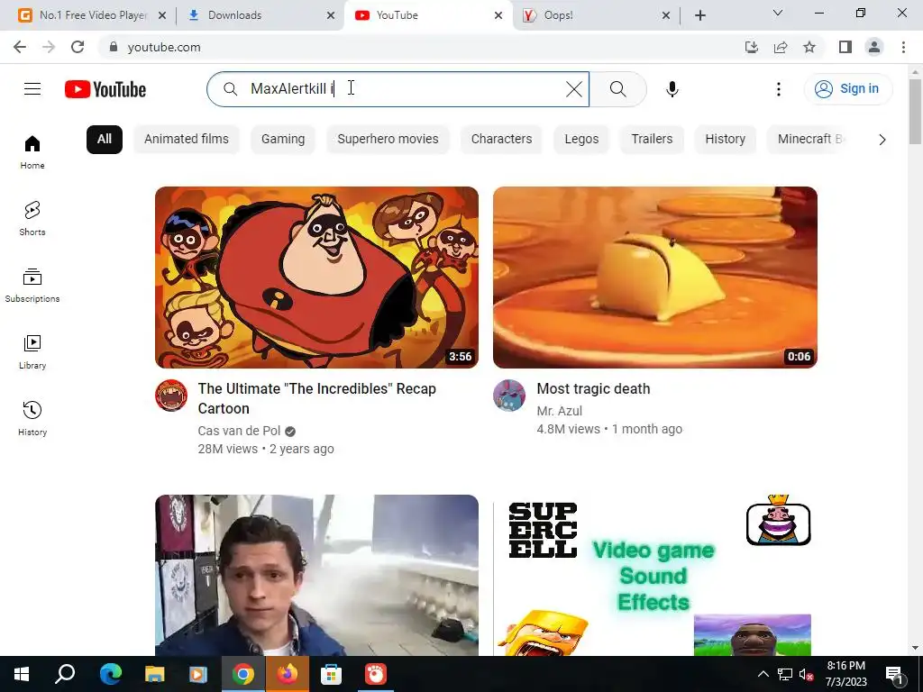
Task: Open Library in sidebar
Action: (x=32, y=352)
